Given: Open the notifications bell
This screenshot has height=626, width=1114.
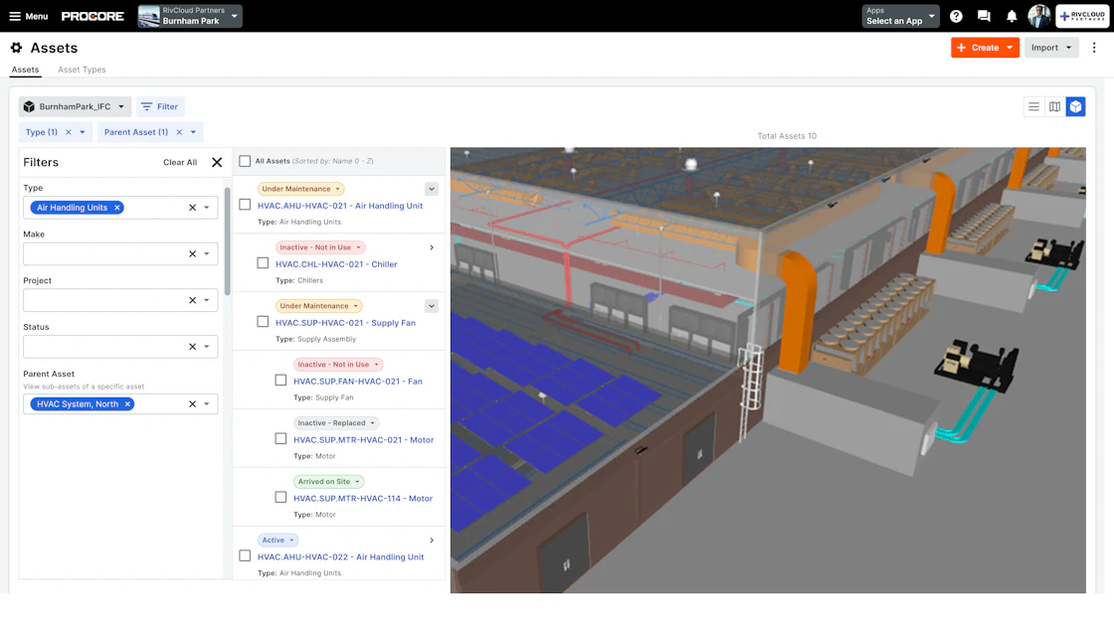Looking at the screenshot, I should point(1012,16).
